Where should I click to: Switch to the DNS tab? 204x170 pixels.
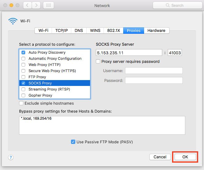79,31
